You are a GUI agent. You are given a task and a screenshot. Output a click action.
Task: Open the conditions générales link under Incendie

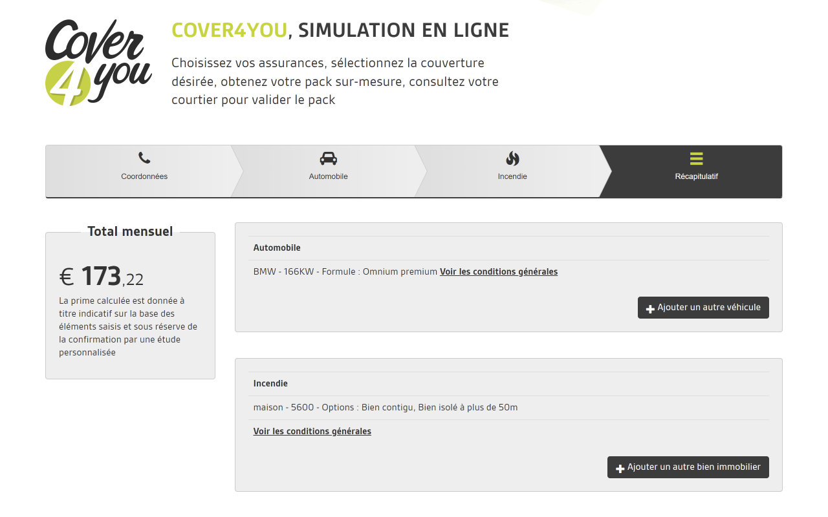(x=312, y=432)
